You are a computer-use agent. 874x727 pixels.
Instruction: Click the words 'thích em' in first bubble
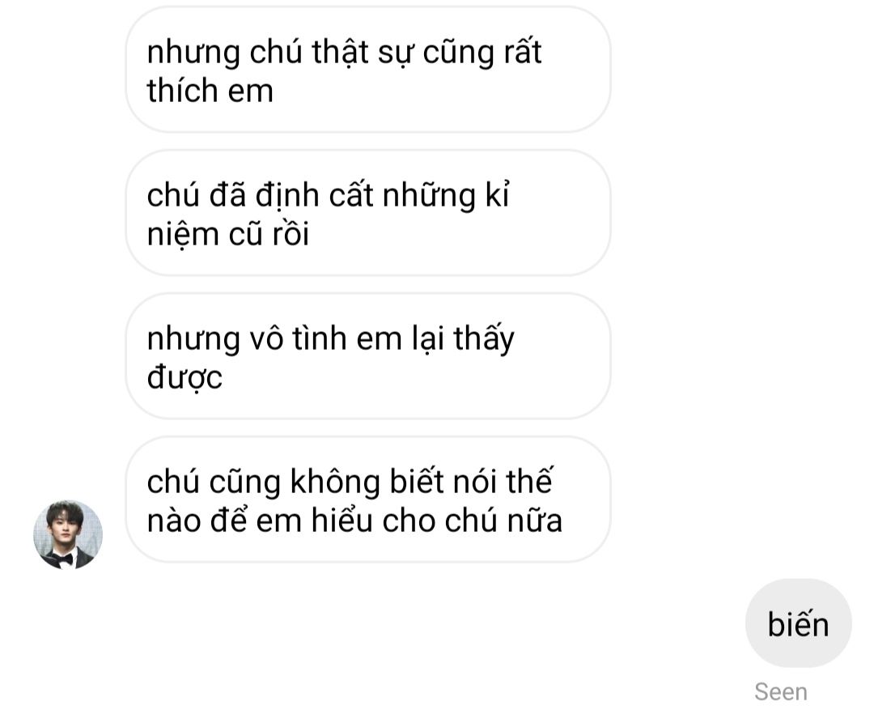coord(210,91)
